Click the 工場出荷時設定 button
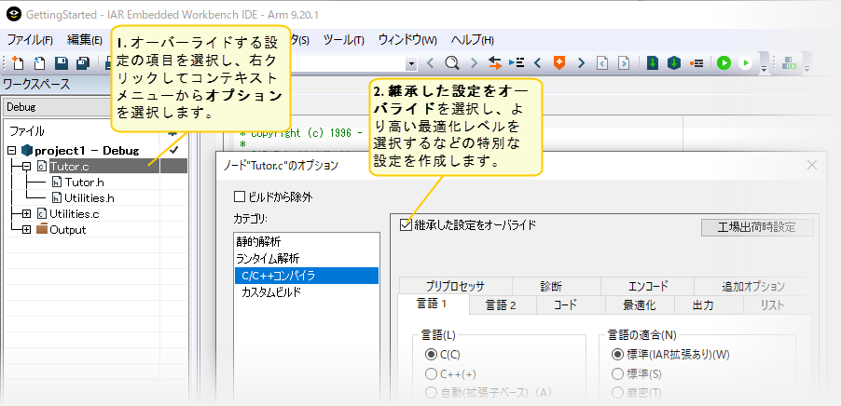Image resolution: width=841 pixels, height=406 pixels. click(757, 227)
